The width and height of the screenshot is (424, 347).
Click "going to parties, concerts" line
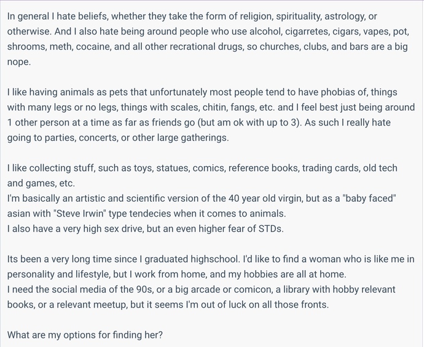pyautogui.click(x=118, y=138)
